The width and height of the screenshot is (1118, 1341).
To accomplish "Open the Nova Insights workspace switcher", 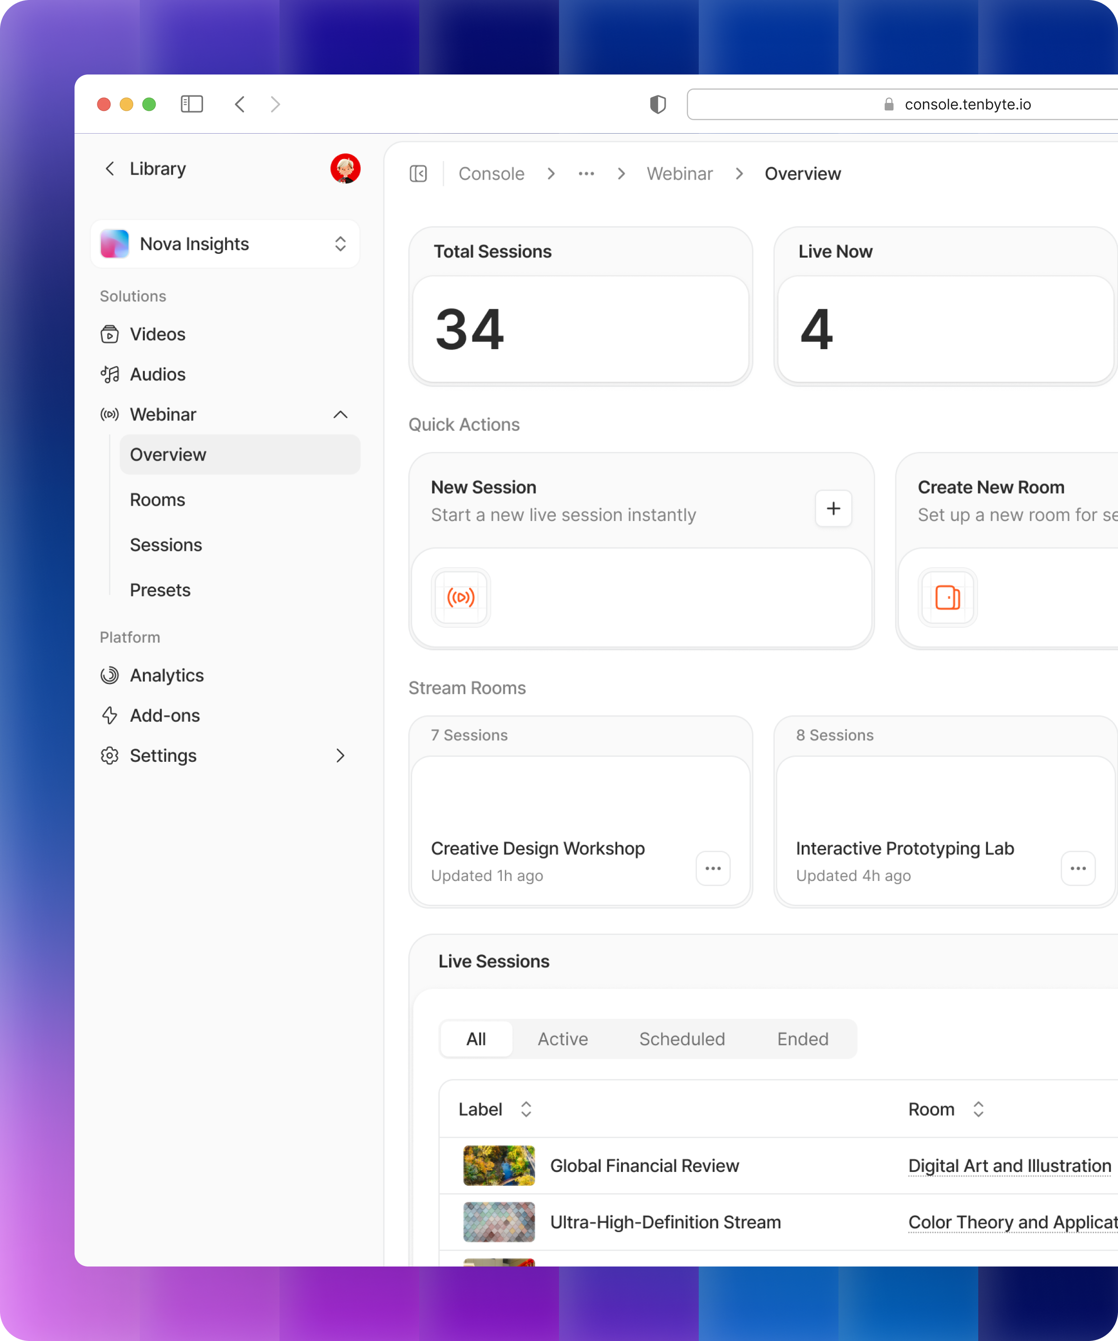I will point(225,244).
